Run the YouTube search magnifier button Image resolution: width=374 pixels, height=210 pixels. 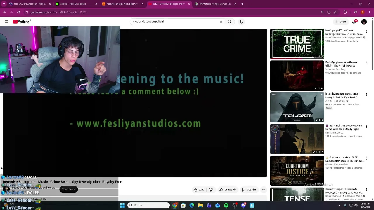tap(229, 22)
